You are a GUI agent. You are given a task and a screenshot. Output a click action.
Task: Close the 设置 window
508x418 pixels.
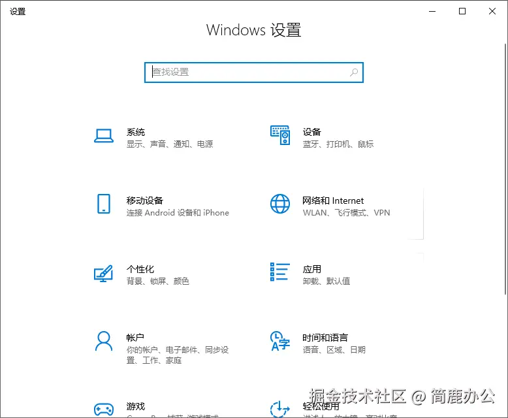(492, 11)
